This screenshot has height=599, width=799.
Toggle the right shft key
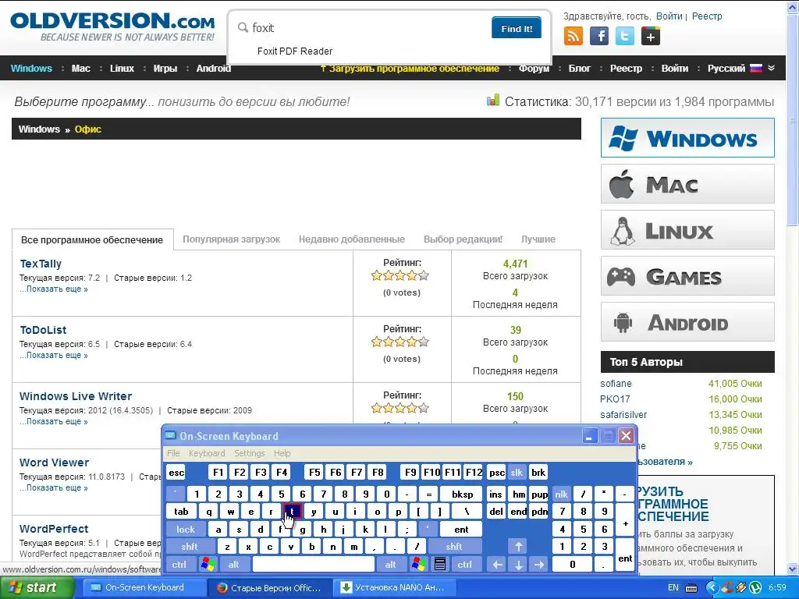point(454,547)
